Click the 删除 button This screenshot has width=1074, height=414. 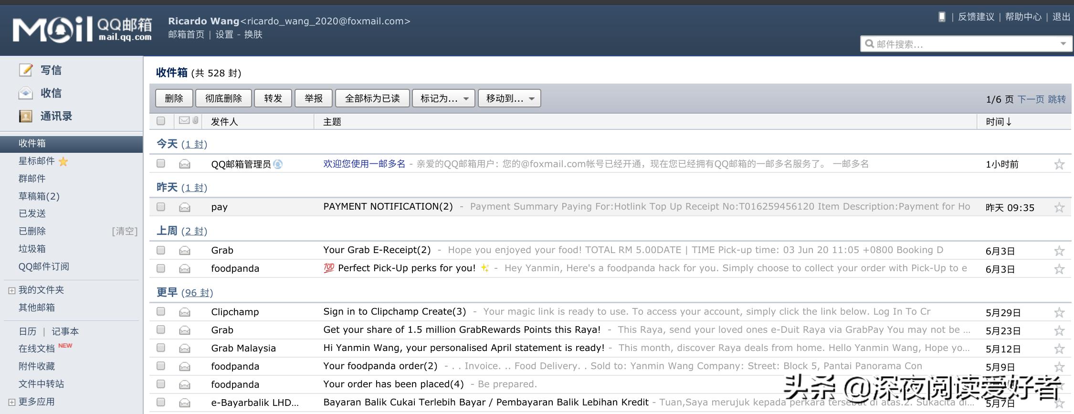[174, 98]
